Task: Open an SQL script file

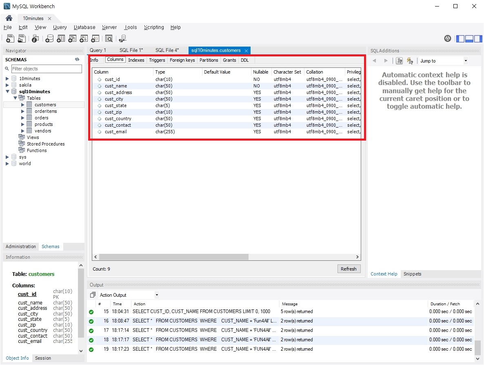Action: [22, 38]
